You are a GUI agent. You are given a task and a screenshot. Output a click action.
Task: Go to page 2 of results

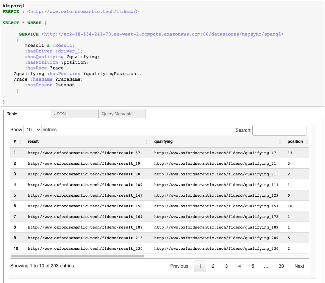tap(213, 266)
